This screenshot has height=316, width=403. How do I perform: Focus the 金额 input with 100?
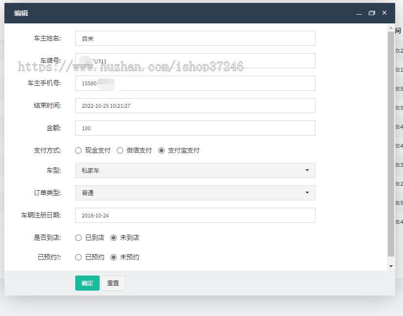click(195, 128)
